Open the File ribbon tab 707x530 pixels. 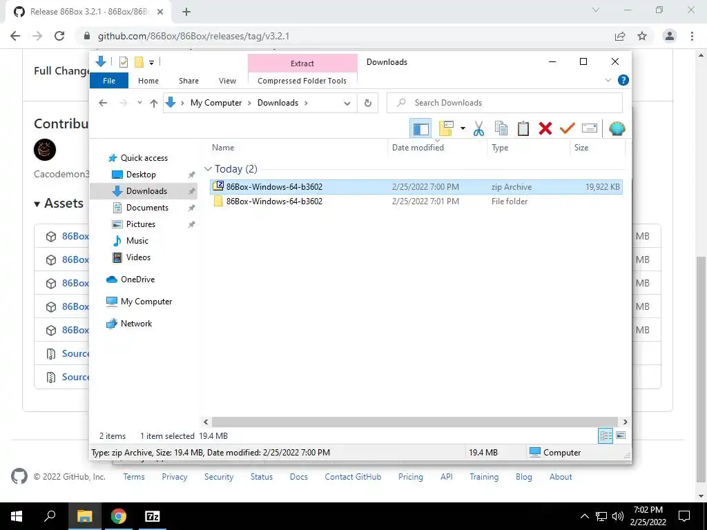tap(109, 81)
